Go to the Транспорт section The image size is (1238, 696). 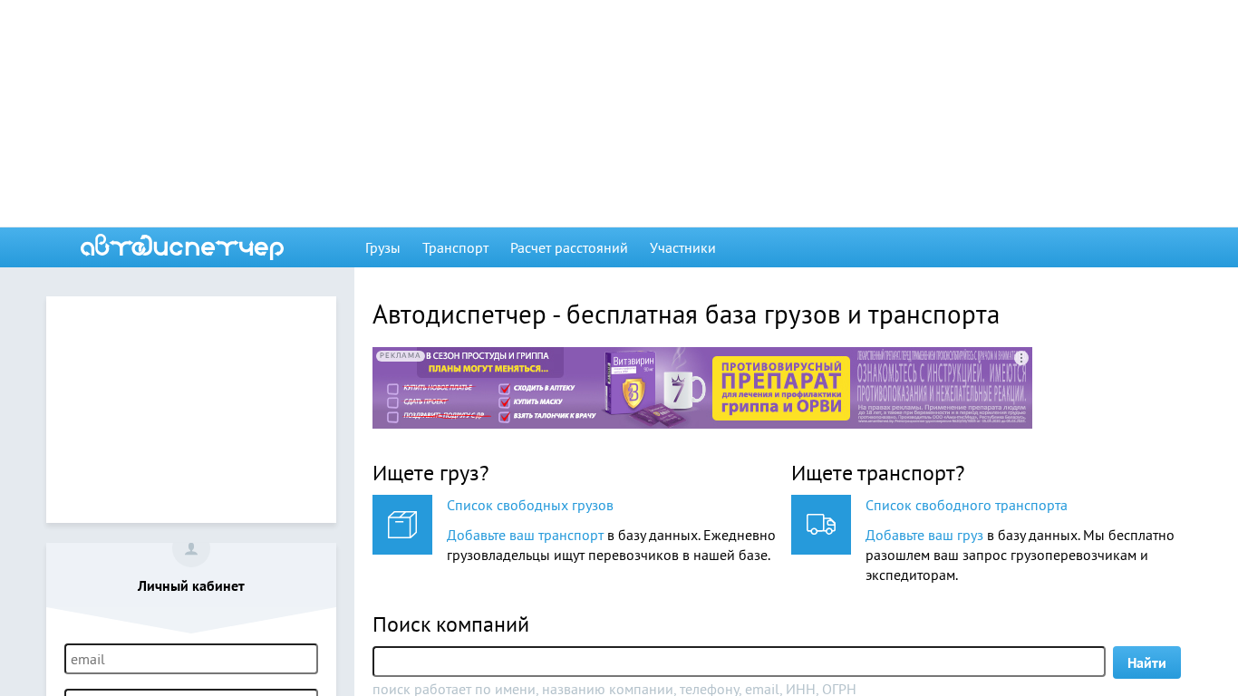[x=455, y=248]
